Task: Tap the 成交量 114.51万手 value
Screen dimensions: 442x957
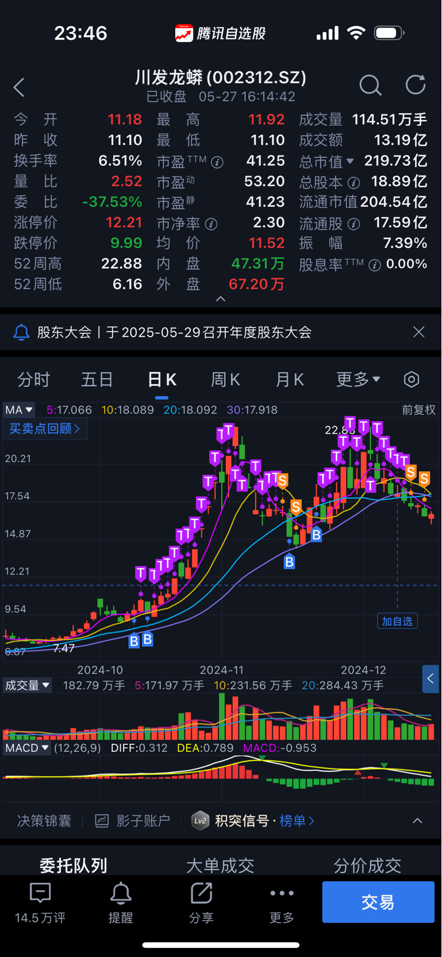Action: click(x=390, y=120)
